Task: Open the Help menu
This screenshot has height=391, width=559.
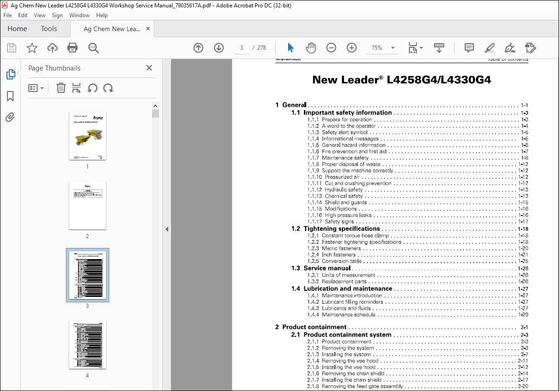Action: coord(102,15)
